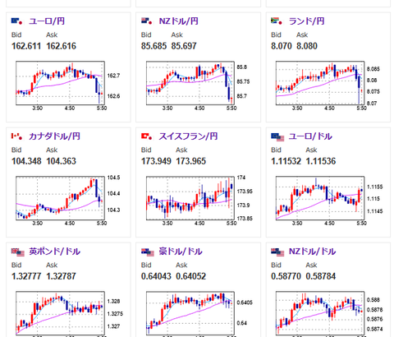Open the カナダドル/円 currency pair link
Image resolution: width=394 pixels, height=337 pixels.
pyautogui.click(x=54, y=136)
